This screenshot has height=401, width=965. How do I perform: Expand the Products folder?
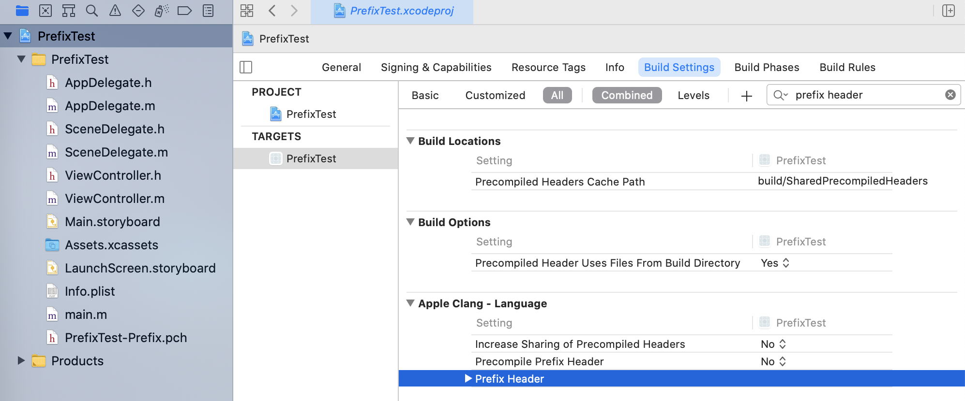[21, 360]
